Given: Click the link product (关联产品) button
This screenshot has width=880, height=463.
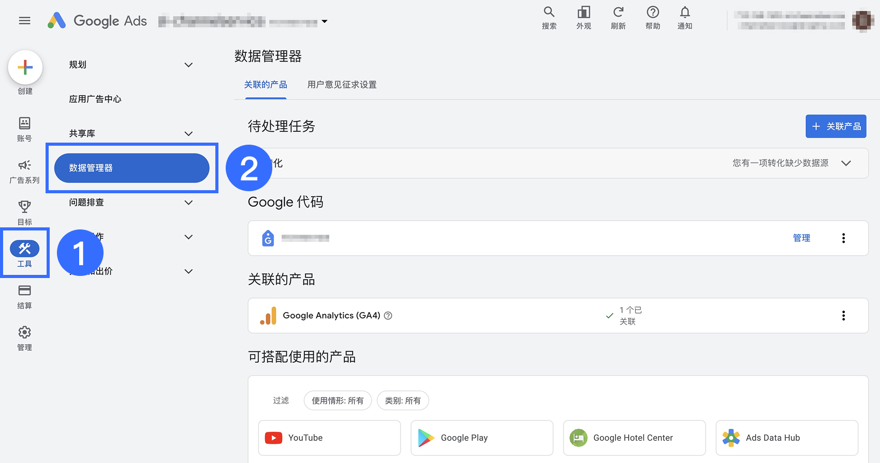Looking at the screenshot, I should 836,126.
